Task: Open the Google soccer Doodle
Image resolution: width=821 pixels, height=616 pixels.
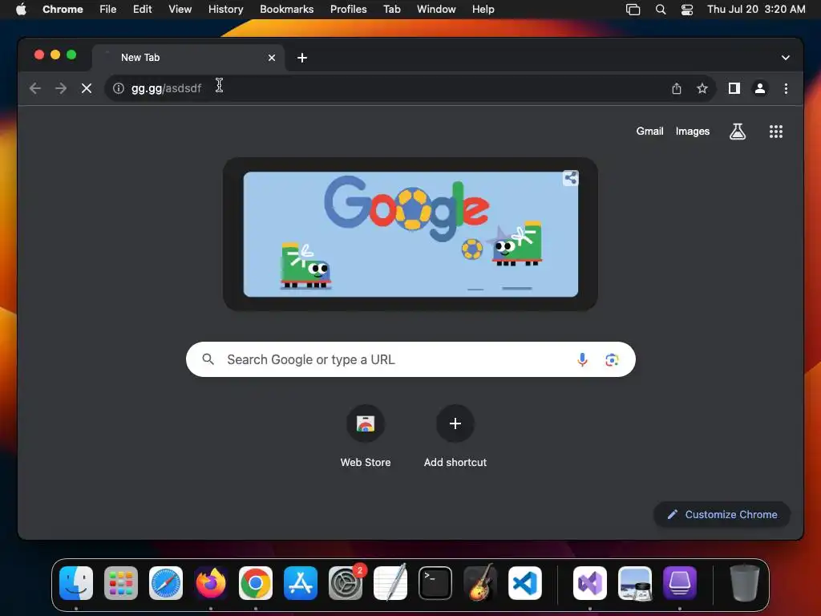Action: pos(410,234)
